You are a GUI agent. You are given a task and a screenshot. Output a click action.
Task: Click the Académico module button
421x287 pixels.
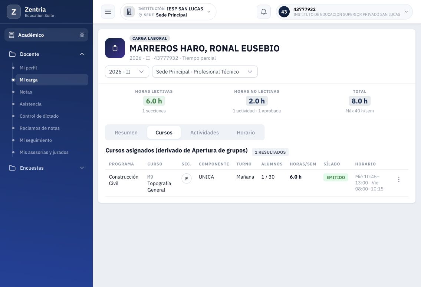pos(46,35)
